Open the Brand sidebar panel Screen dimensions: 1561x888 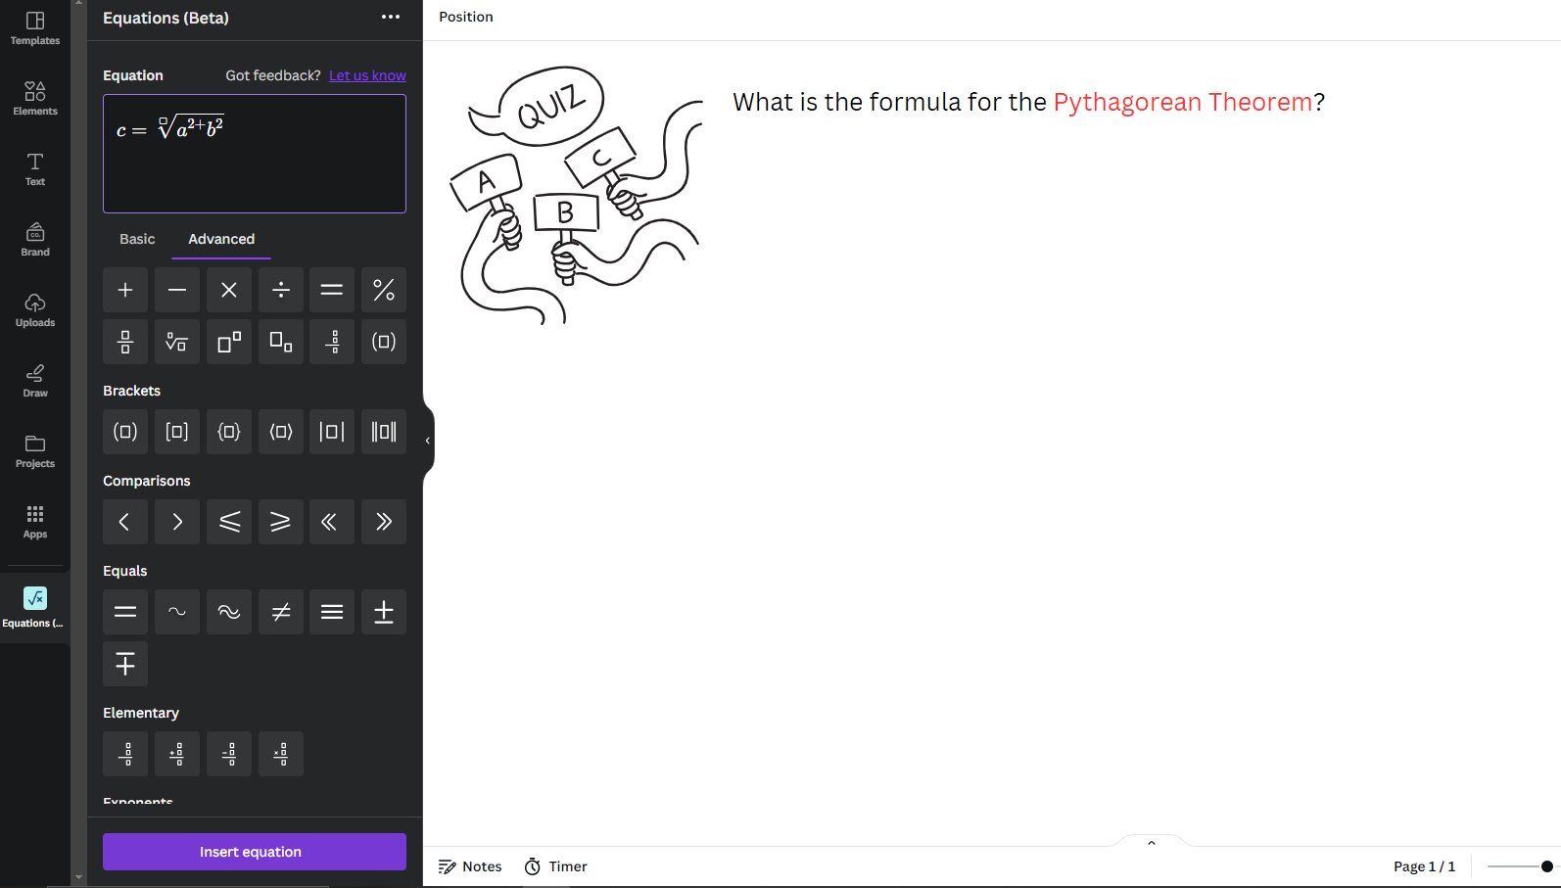[x=35, y=240]
